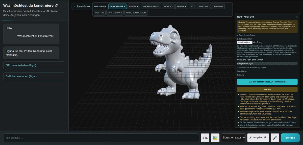Screen dimensions: 303x145
Task: Click the Glättung label
Action: pos(241,75)
